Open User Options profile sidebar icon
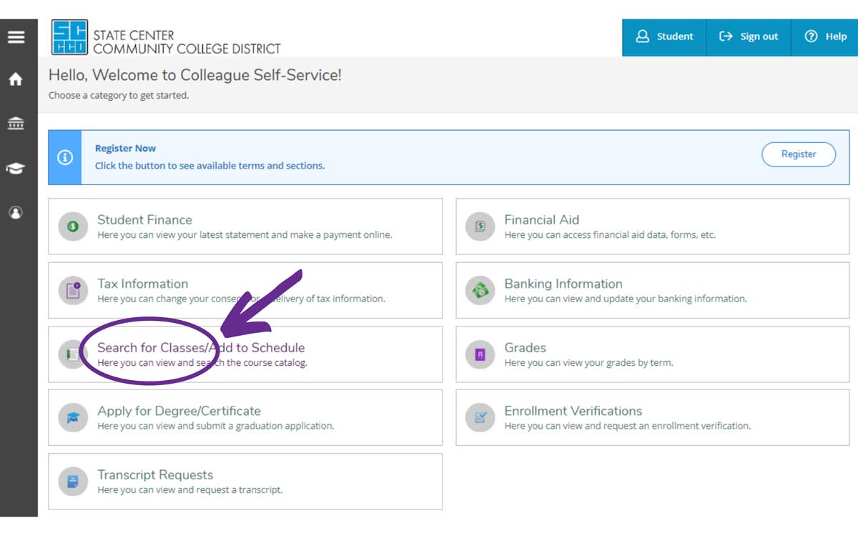 pyautogui.click(x=16, y=213)
